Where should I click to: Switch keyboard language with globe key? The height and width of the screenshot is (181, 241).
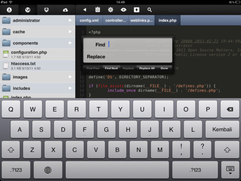click(x=48, y=170)
